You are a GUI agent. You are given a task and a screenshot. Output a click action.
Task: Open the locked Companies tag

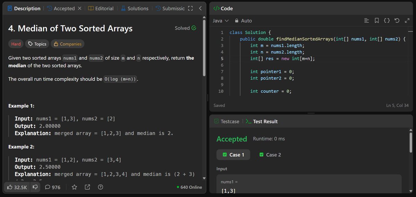(68, 44)
